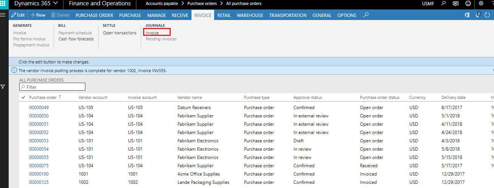494x188 pixels.
Task: Search actions with ribbon magnifier icon
Action: (366, 15)
